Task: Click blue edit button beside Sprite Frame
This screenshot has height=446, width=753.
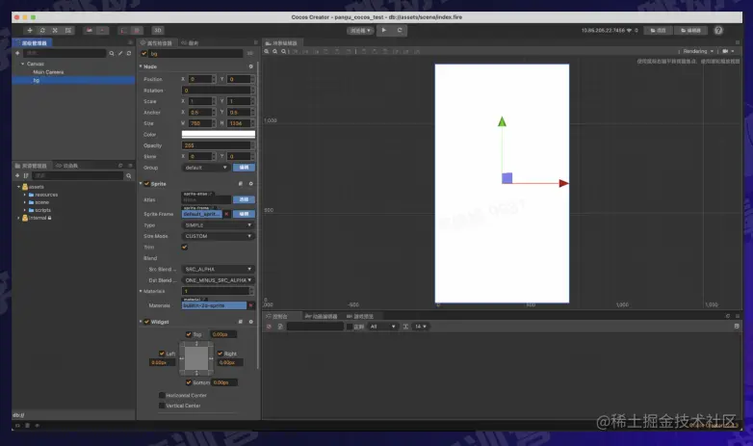Action: 244,214
